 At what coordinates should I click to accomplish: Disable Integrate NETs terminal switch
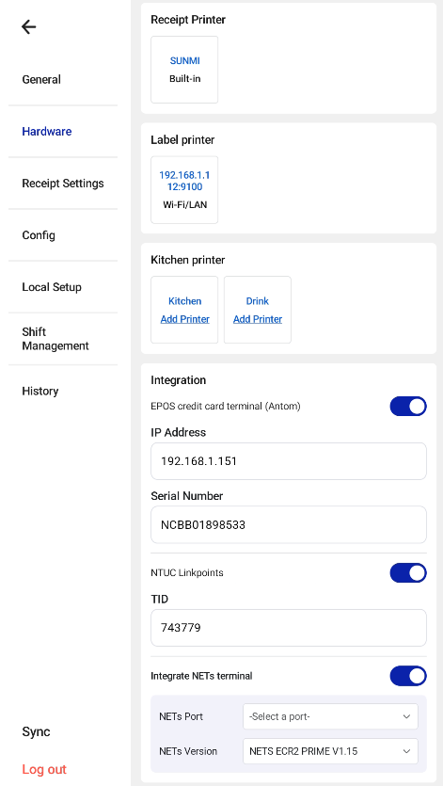click(x=408, y=676)
